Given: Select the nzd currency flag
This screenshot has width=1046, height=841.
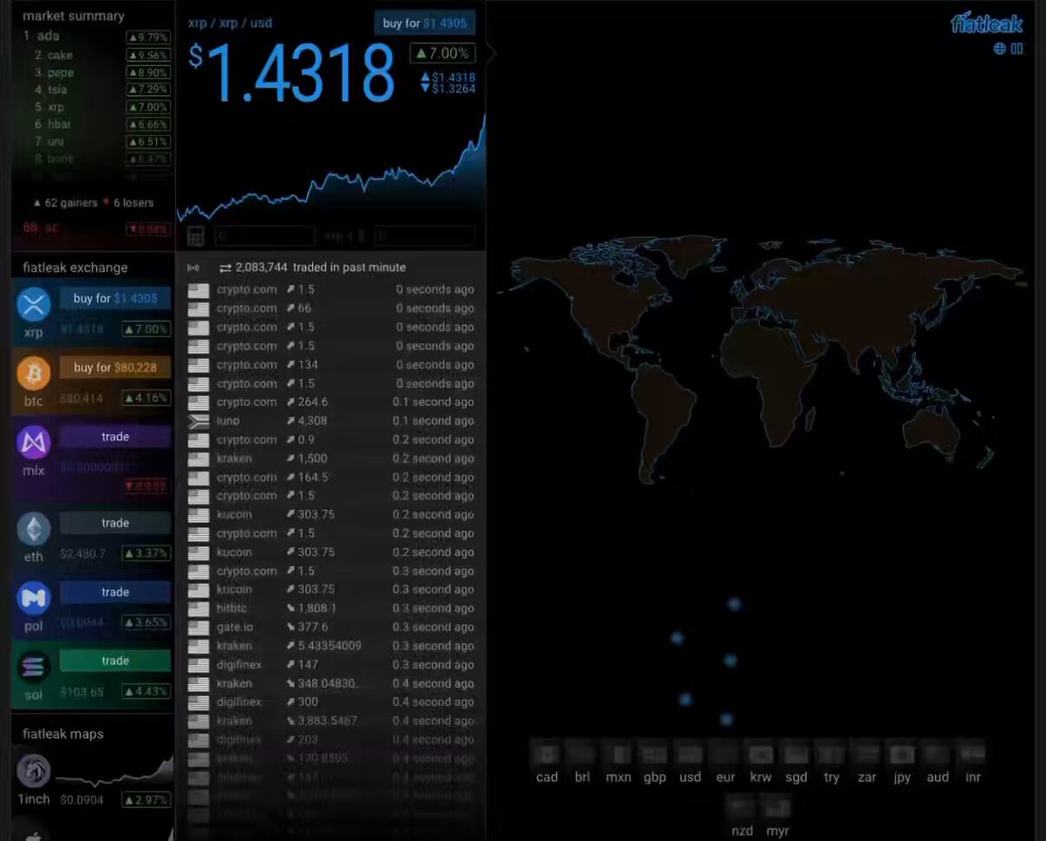Looking at the screenshot, I should click(740, 808).
